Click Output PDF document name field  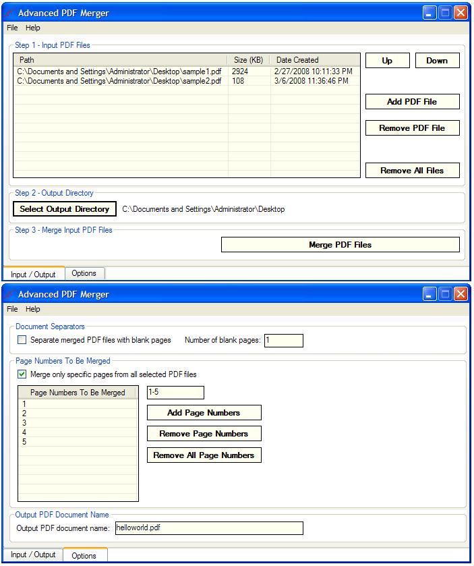209,528
